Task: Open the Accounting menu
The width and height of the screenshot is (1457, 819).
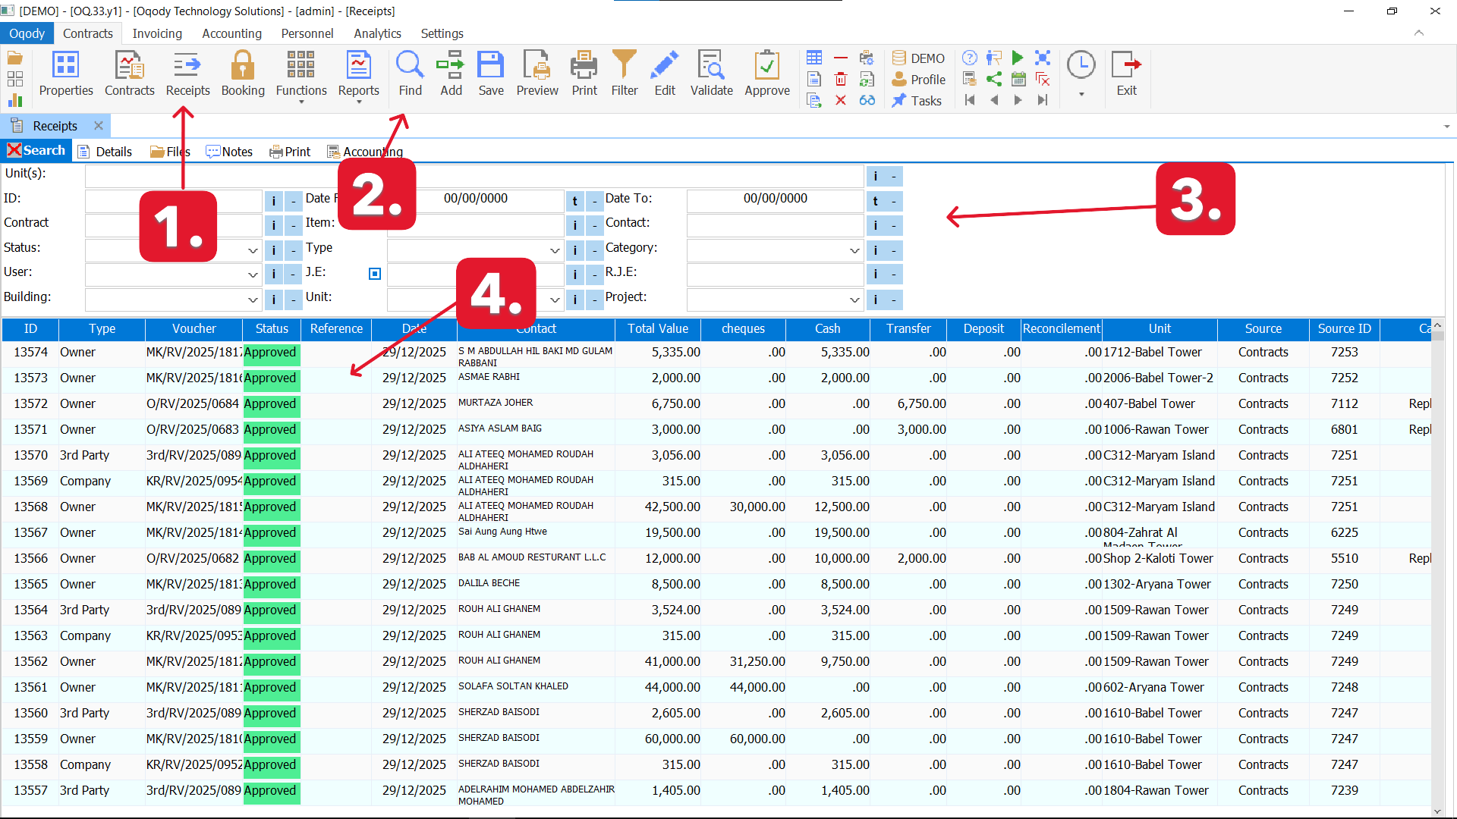Action: [x=231, y=33]
